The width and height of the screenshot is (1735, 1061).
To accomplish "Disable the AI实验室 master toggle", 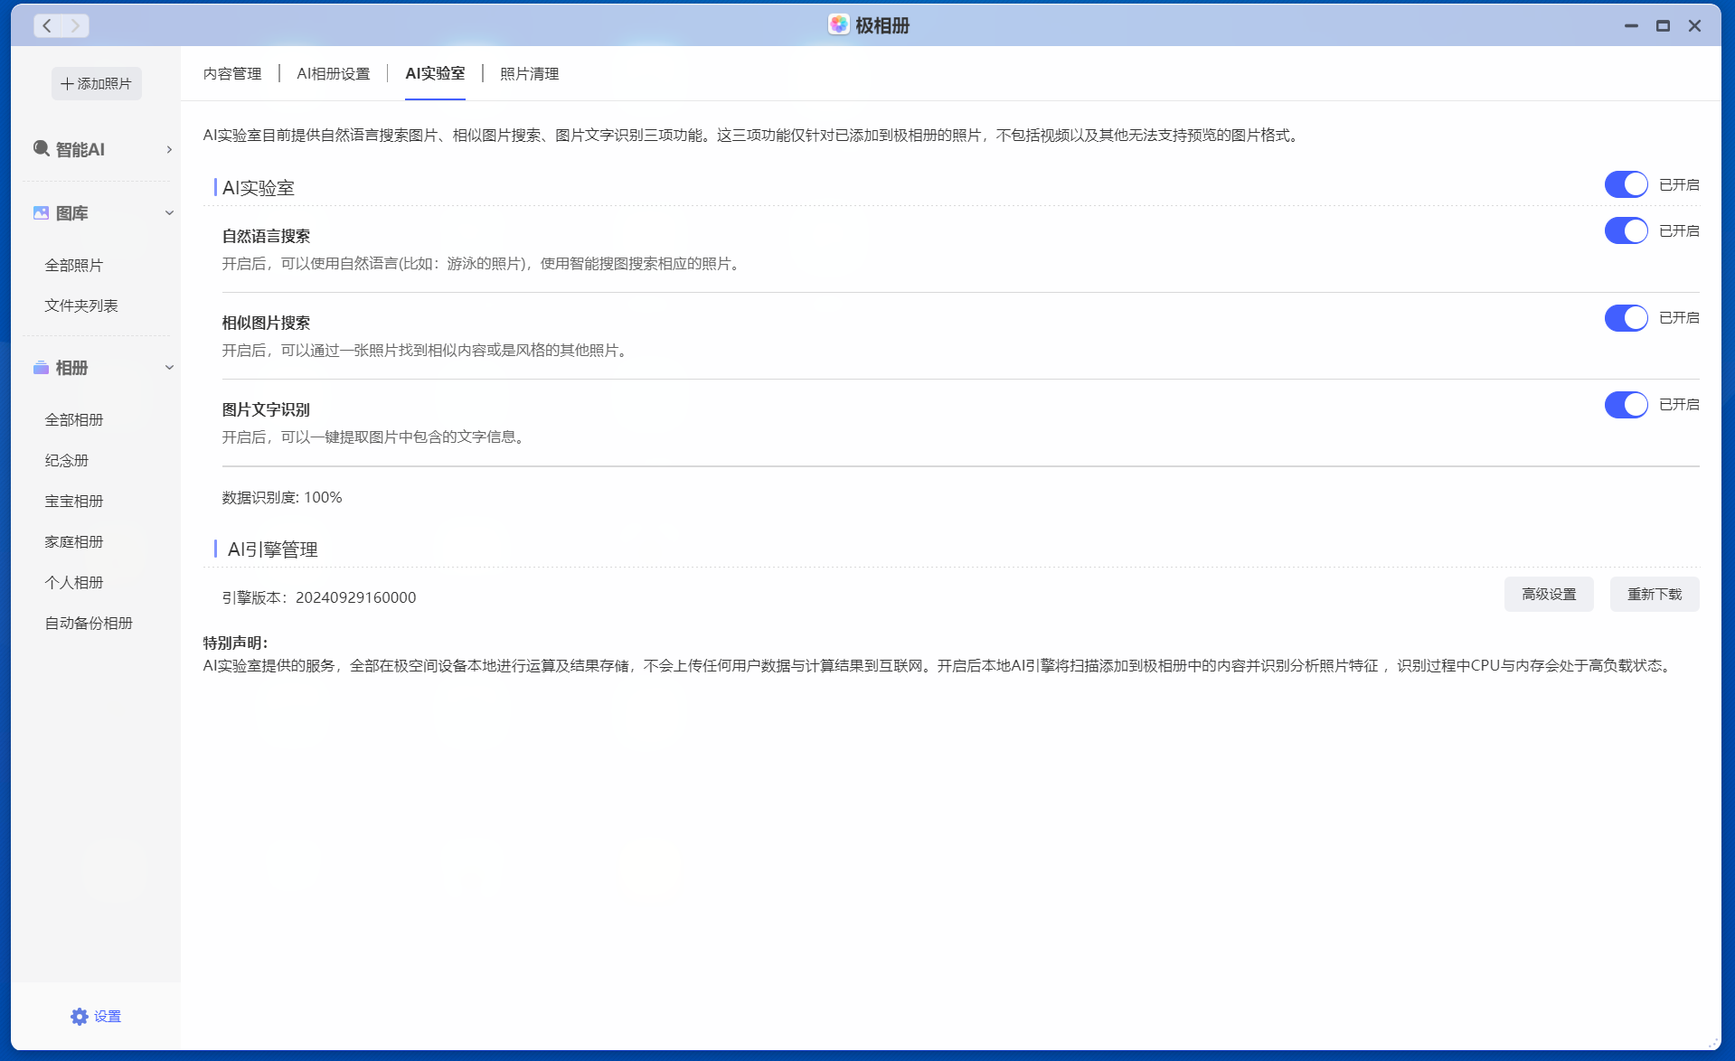I will (x=1625, y=184).
